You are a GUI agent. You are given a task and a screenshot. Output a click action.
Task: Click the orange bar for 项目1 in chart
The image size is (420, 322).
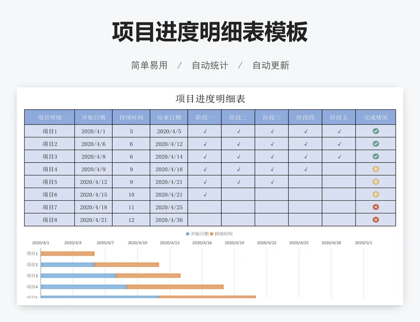68,254
